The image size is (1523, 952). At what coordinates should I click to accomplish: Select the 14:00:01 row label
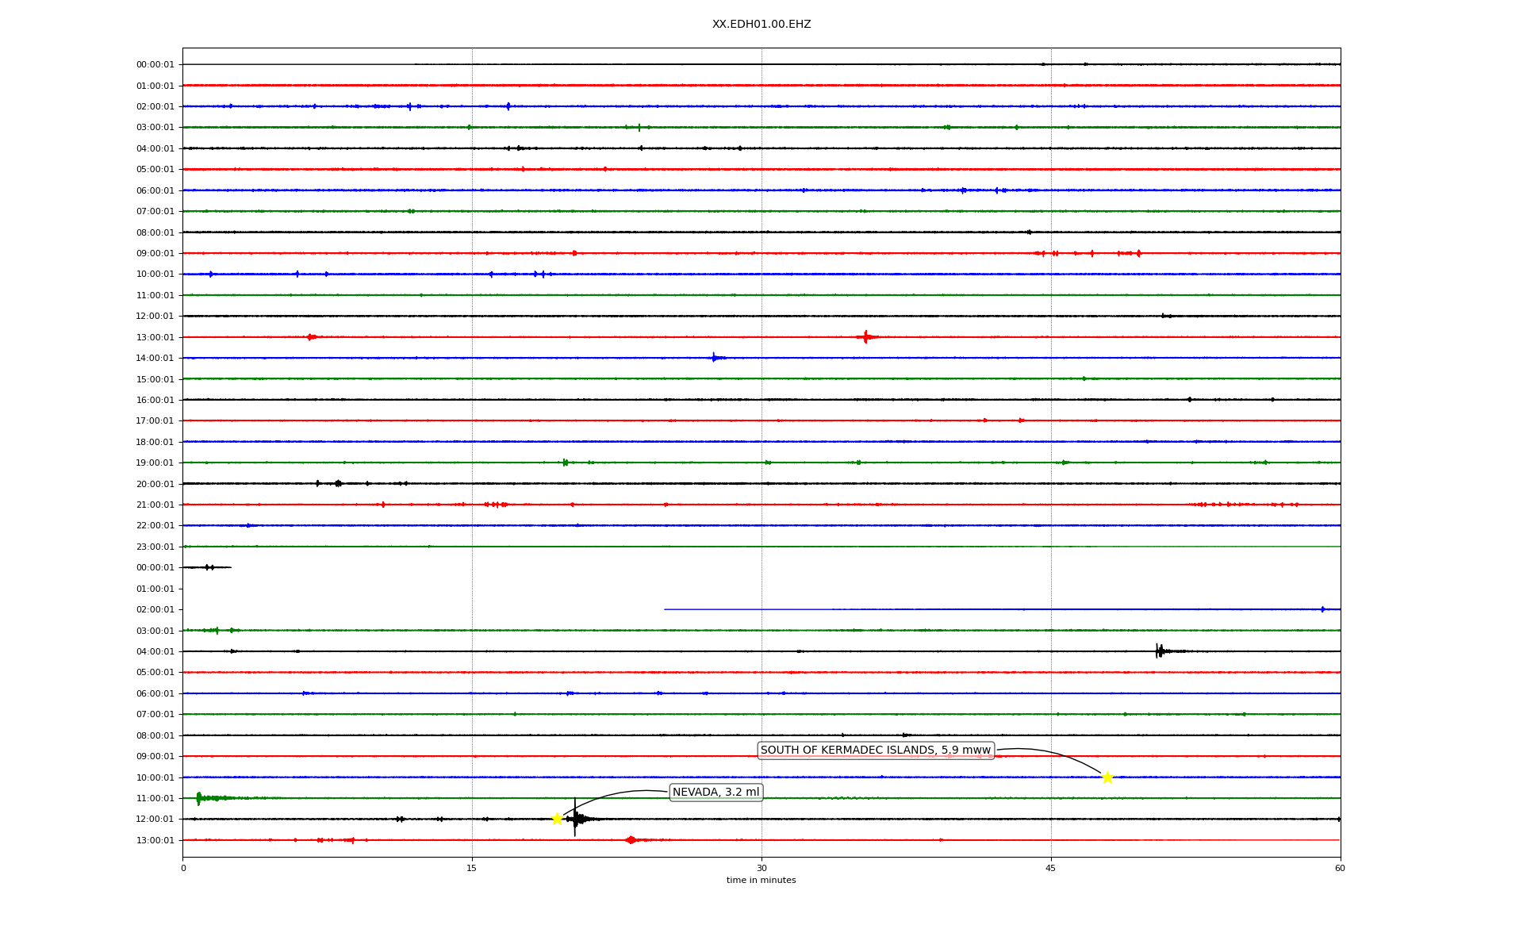(155, 359)
